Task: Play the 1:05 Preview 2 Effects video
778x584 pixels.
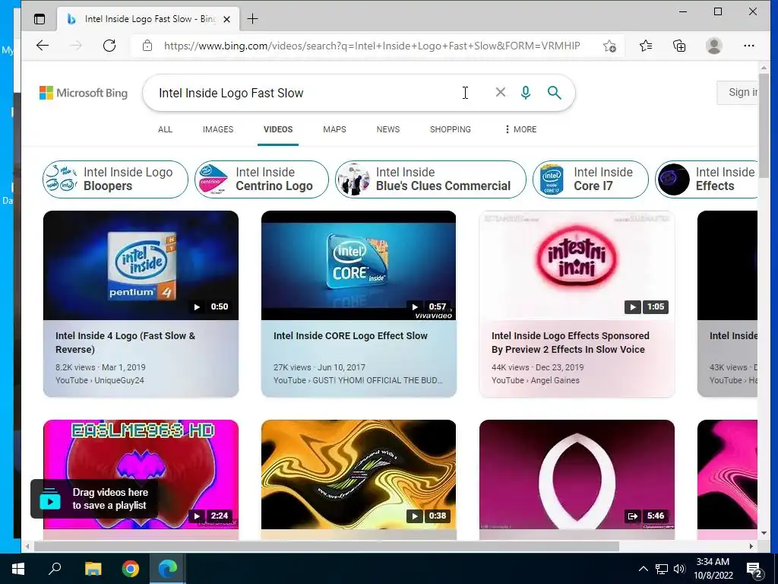Action: coord(632,307)
